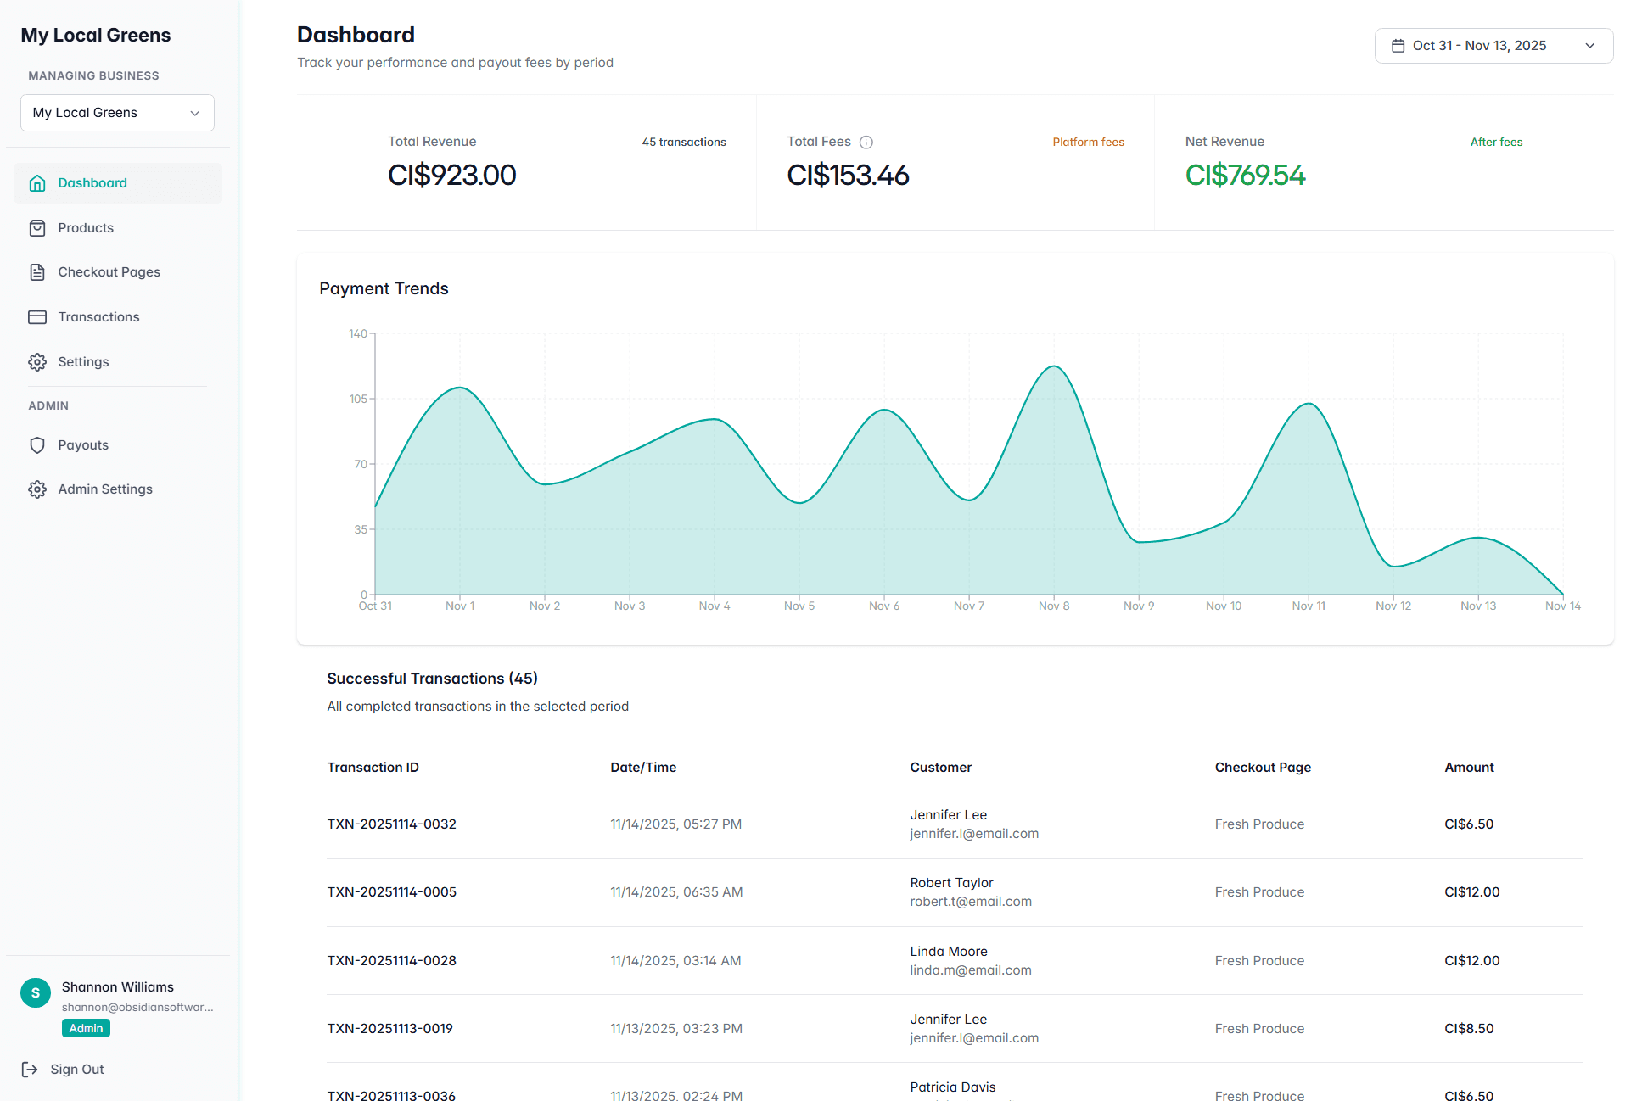This screenshot has height=1101, width=1642.
Task: Click the Platform fees label
Action: (1088, 142)
